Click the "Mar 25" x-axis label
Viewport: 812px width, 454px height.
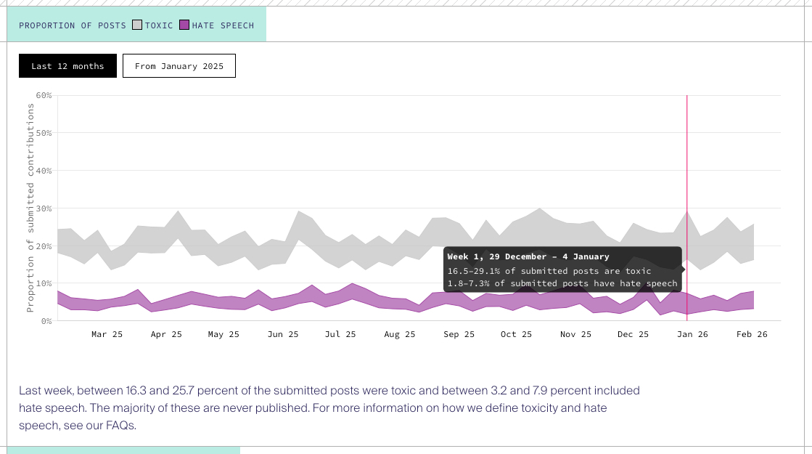[107, 334]
